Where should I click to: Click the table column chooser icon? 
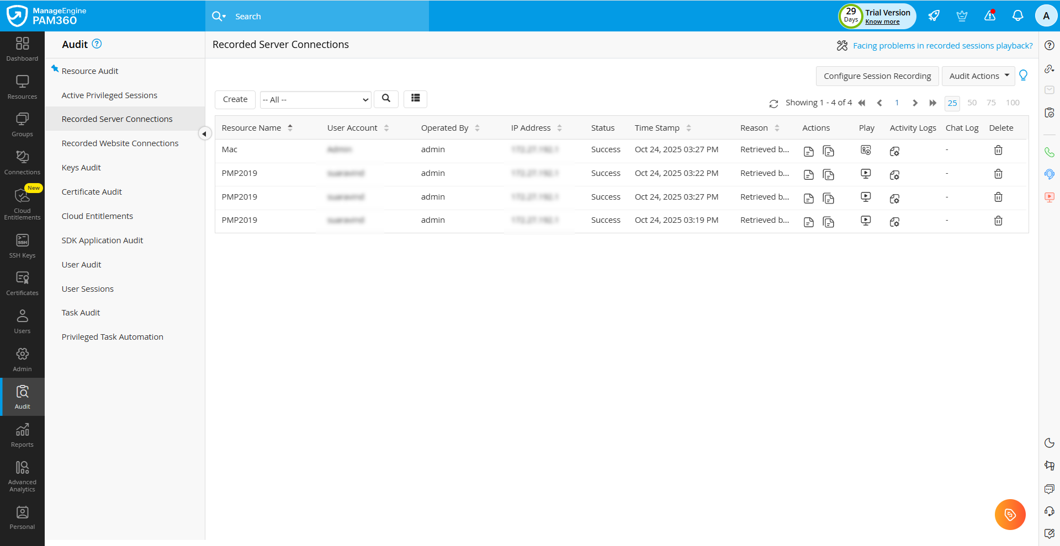(x=415, y=99)
